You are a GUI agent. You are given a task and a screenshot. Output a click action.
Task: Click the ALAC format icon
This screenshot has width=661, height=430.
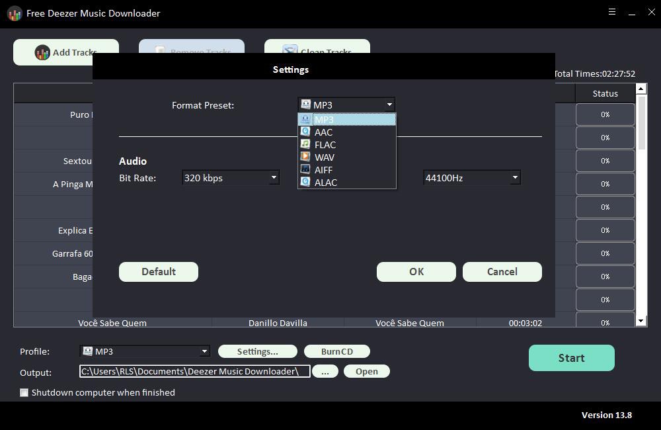[305, 183]
